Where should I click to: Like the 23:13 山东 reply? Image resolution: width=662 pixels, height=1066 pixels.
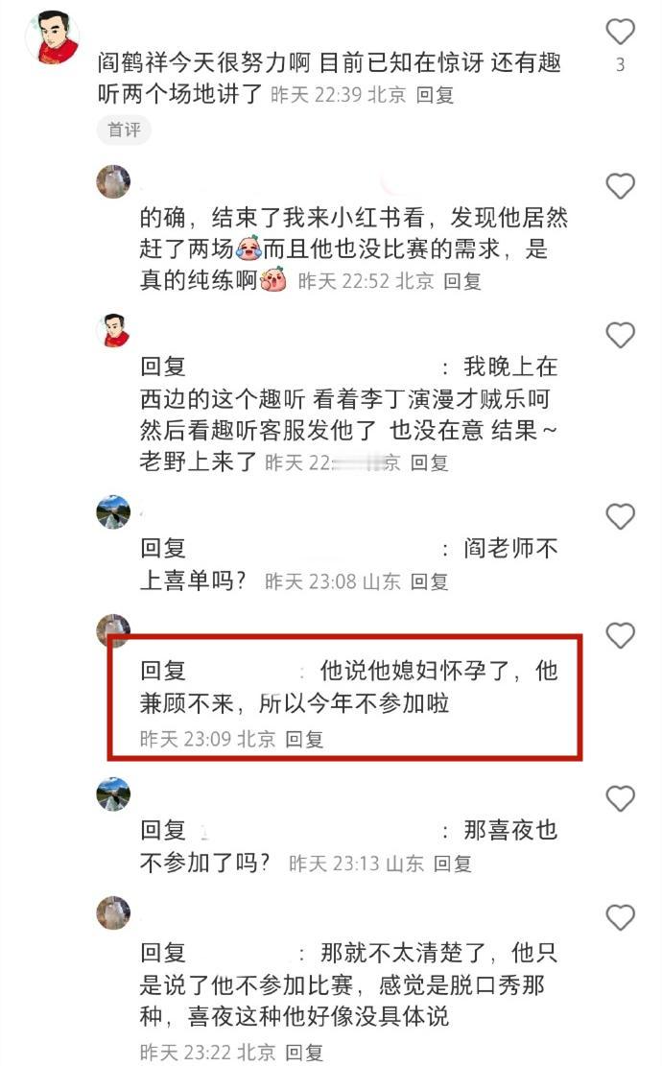tap(620, 798)
